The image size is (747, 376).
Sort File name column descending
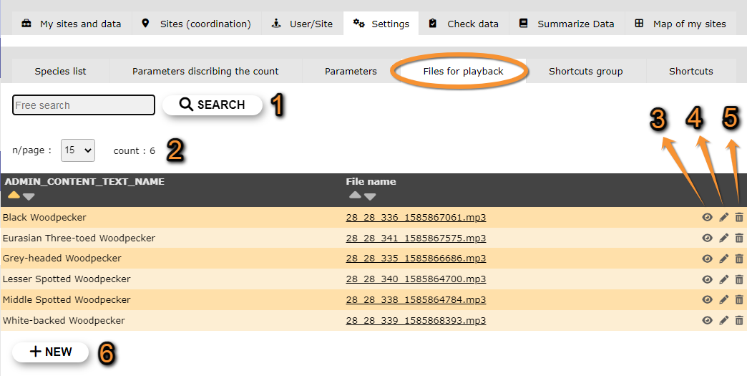[x=370, y=196]
